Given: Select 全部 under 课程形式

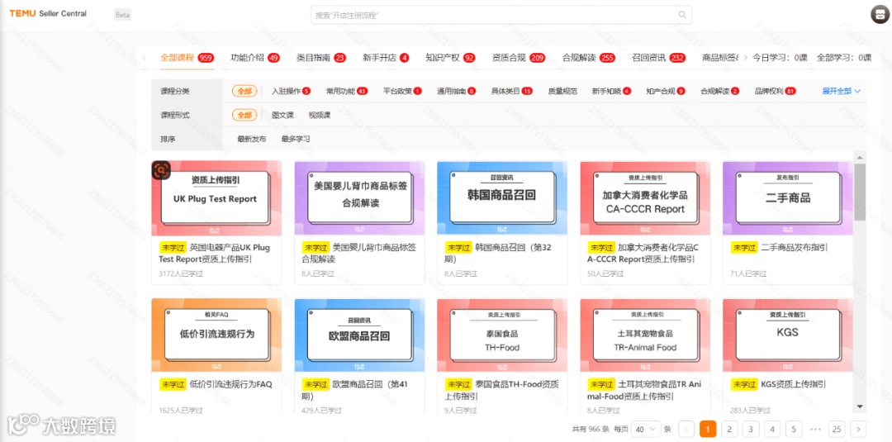Looking at the screenshot, I should pos(244,115).
